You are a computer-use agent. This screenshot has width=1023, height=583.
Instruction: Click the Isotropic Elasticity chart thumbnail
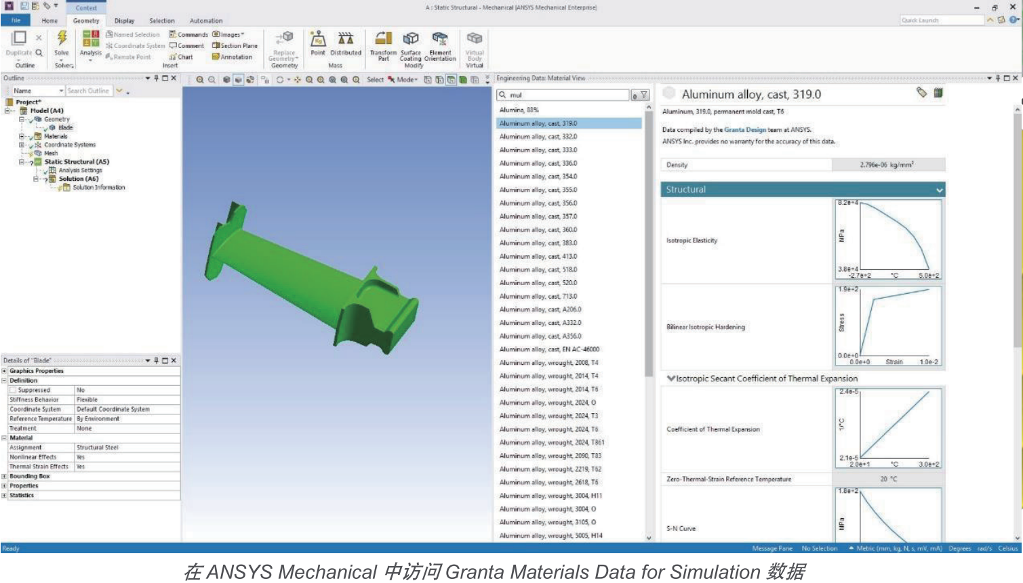(887, 240)
